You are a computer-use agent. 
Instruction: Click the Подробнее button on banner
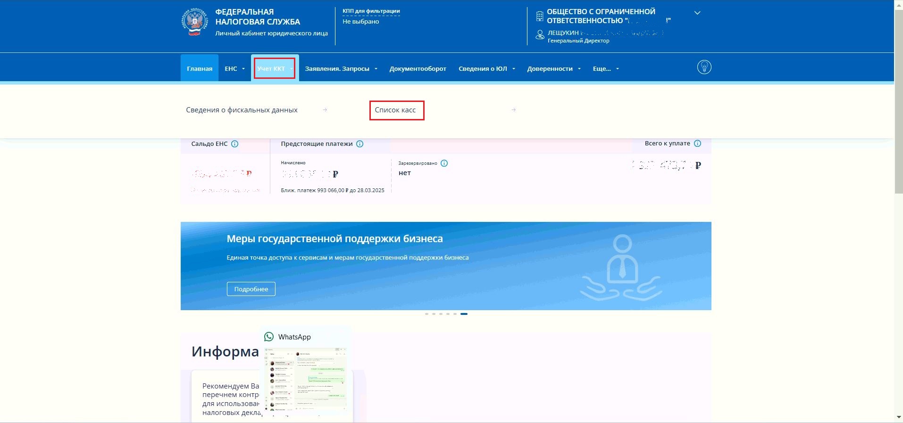(x=251, y=289)
